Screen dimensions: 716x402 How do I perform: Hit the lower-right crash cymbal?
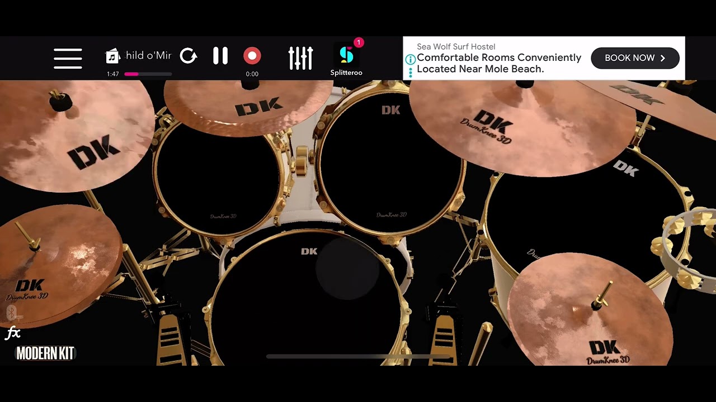pyautogui.click(x=590, y=310)
